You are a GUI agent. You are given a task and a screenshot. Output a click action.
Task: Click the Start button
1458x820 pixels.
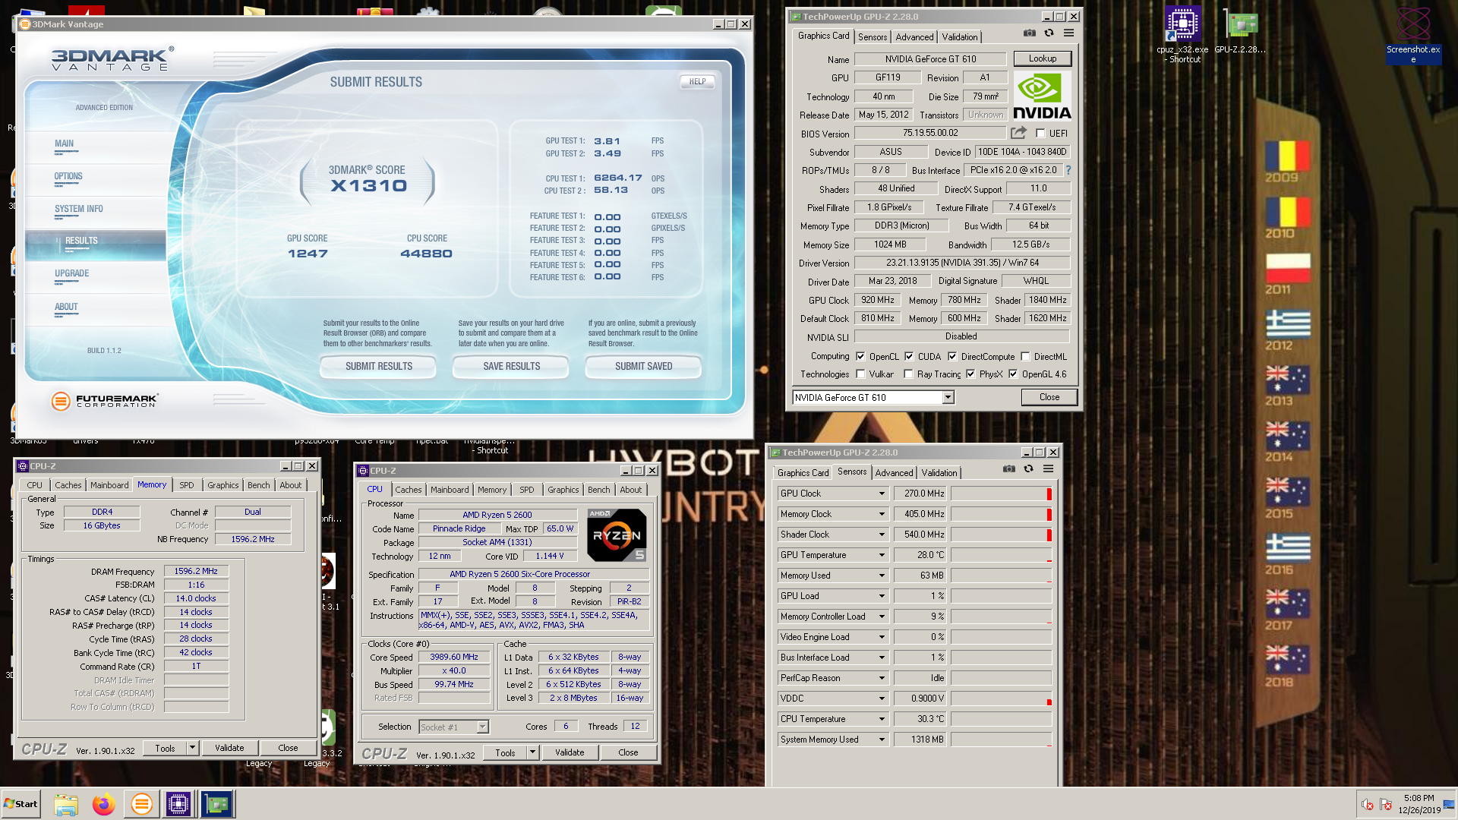(x=21, y=804)
